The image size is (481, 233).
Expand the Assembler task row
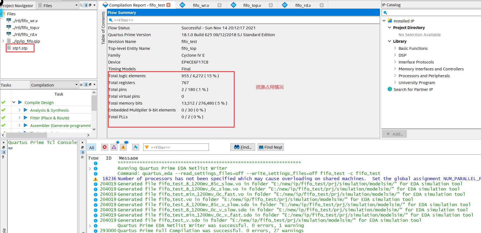pos(19,125)
